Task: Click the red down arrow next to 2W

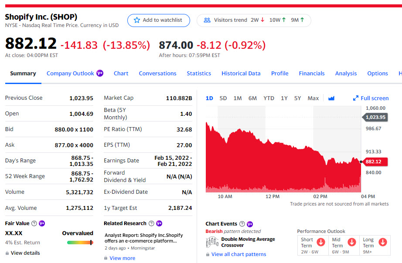Action: [262, 20]
